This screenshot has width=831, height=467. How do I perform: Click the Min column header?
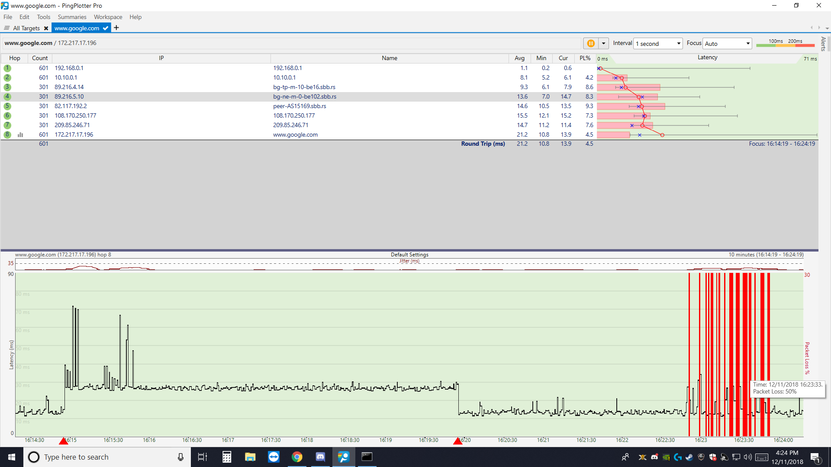(x=541, y=58)
